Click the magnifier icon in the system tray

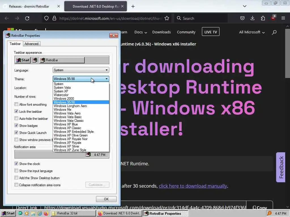tap(270, 213)
